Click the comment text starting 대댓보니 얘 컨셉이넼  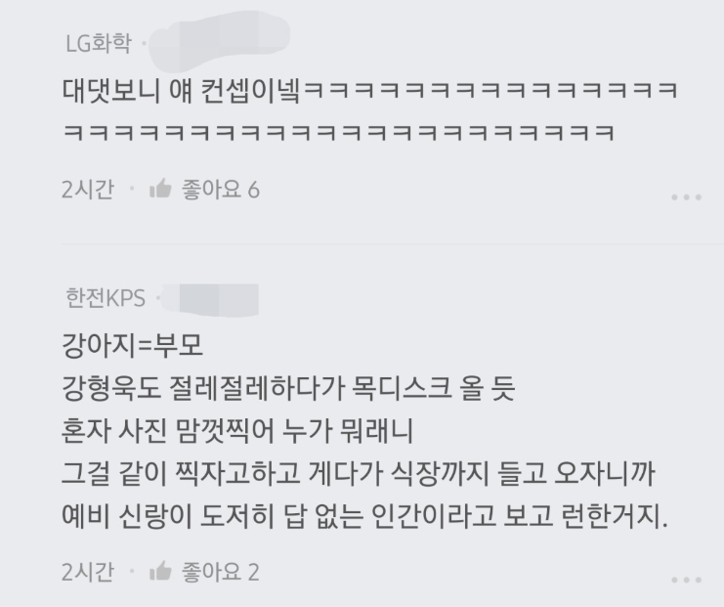[x=369, y=91]
